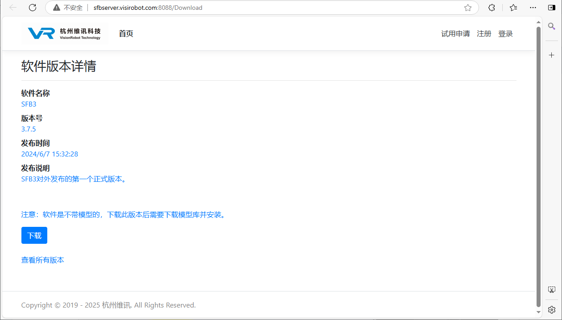
Task: Click the version number 3.7.5
Action: 29,129
